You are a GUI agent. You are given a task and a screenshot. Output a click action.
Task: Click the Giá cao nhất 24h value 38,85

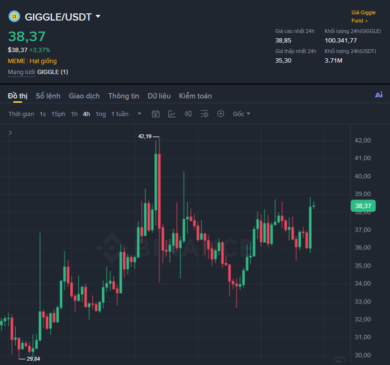click(x=283, y=41)
